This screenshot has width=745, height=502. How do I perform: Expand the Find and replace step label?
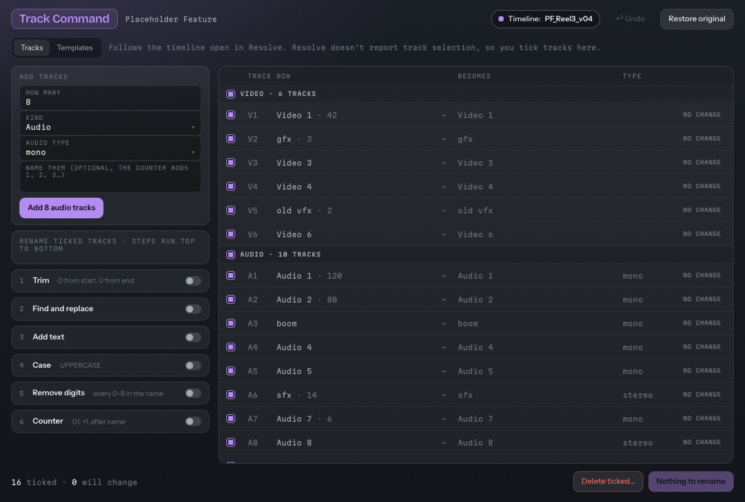pos(63,309)
